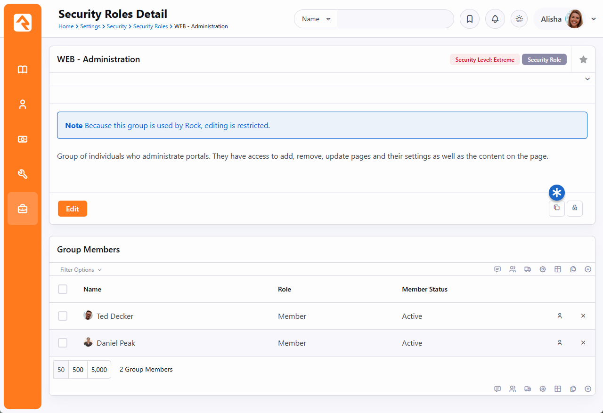Star this role as a favorite
Viewport: 603px width, 413px height.
[583, 59]
